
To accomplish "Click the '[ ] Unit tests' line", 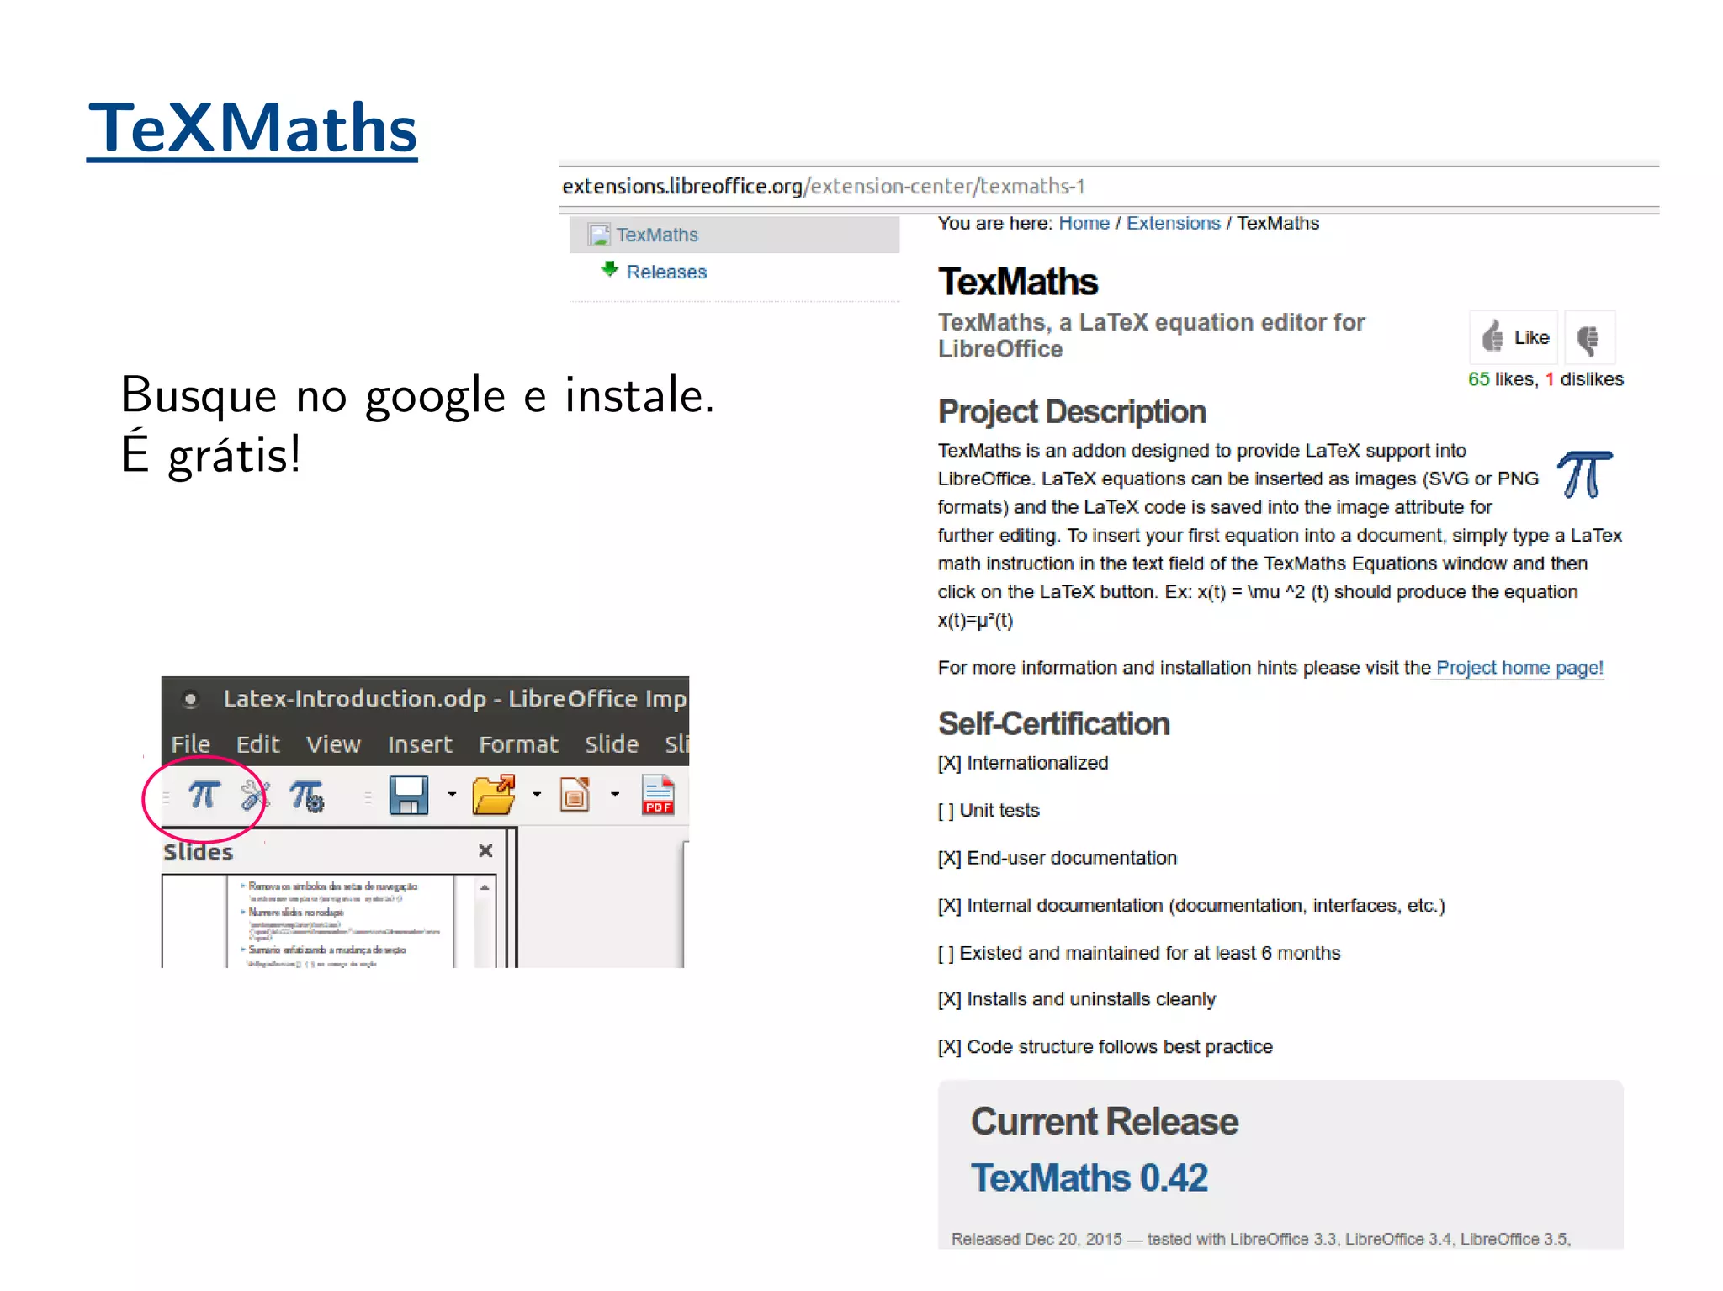I will click(x=989, y=810).
